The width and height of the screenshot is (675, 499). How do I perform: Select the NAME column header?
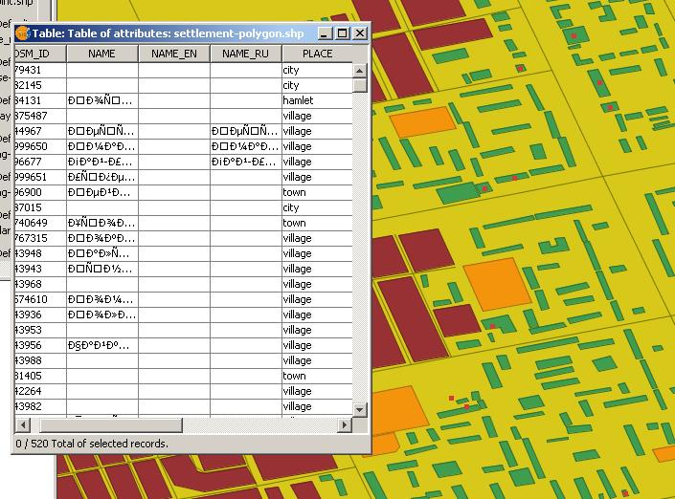(101, 54)
